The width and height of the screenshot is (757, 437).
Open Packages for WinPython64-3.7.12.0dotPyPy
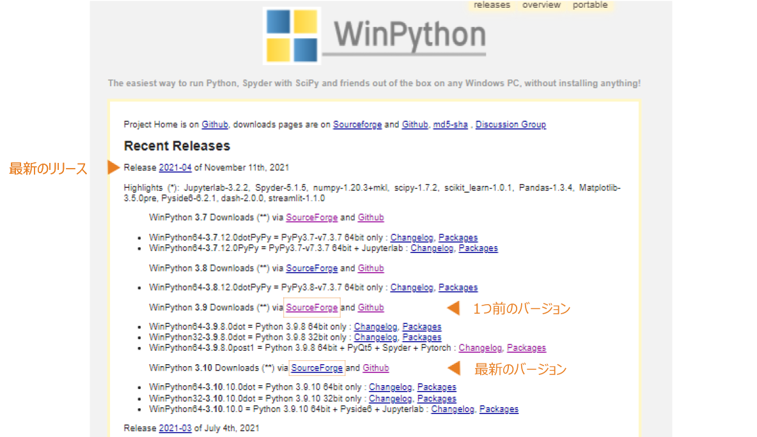[458, 237]
